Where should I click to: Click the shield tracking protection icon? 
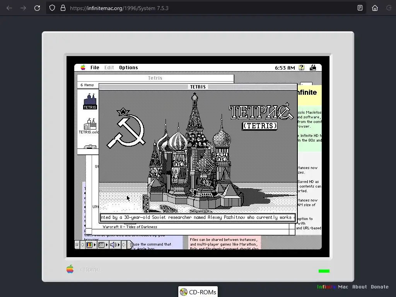click(x=52, y=8)
